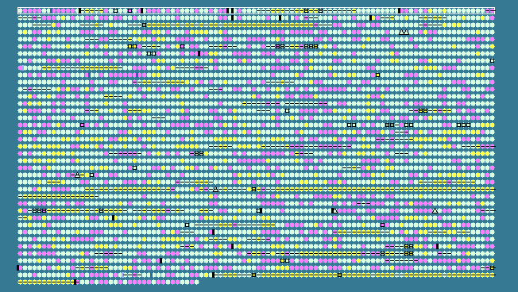Image resolution: width=518 pixels, height=292 pixels.
Task: Select the group of three white squares
Action: 463,125
